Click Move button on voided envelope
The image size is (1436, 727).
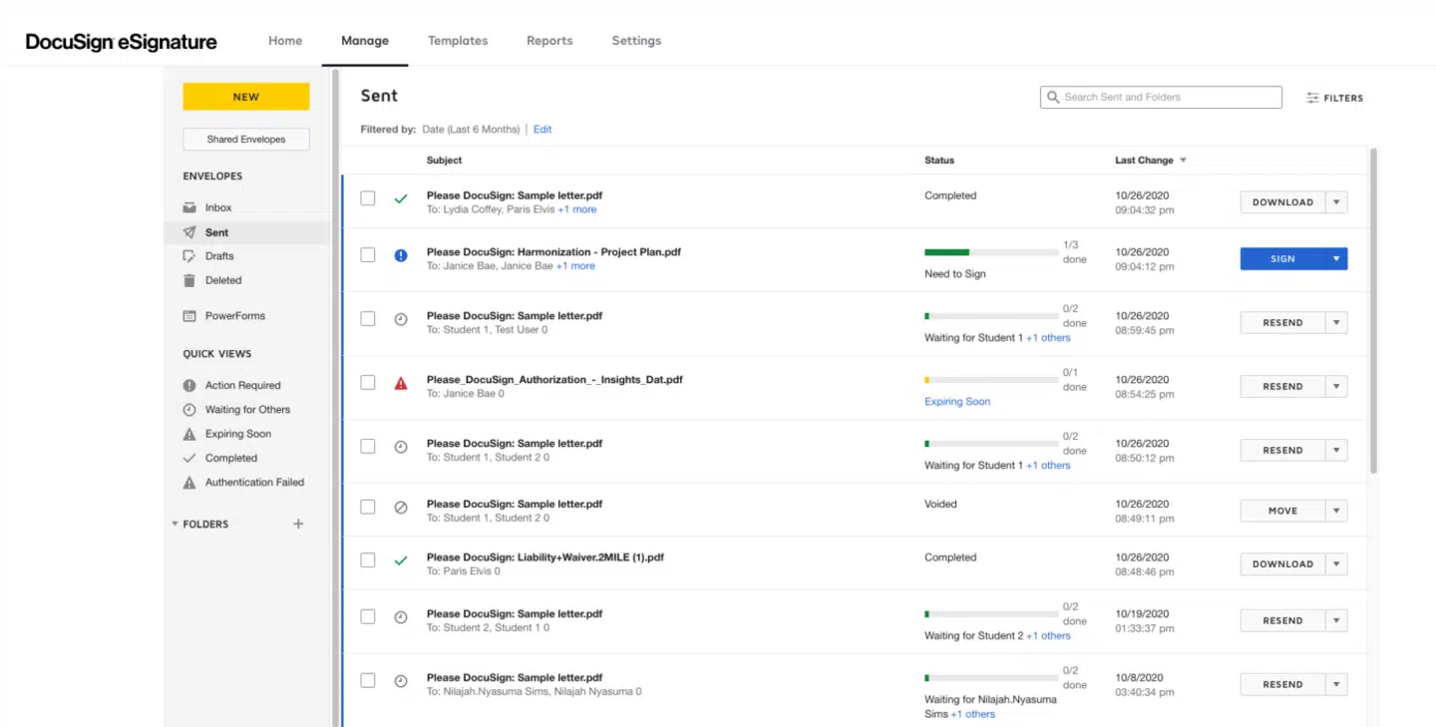point(1283,511)
